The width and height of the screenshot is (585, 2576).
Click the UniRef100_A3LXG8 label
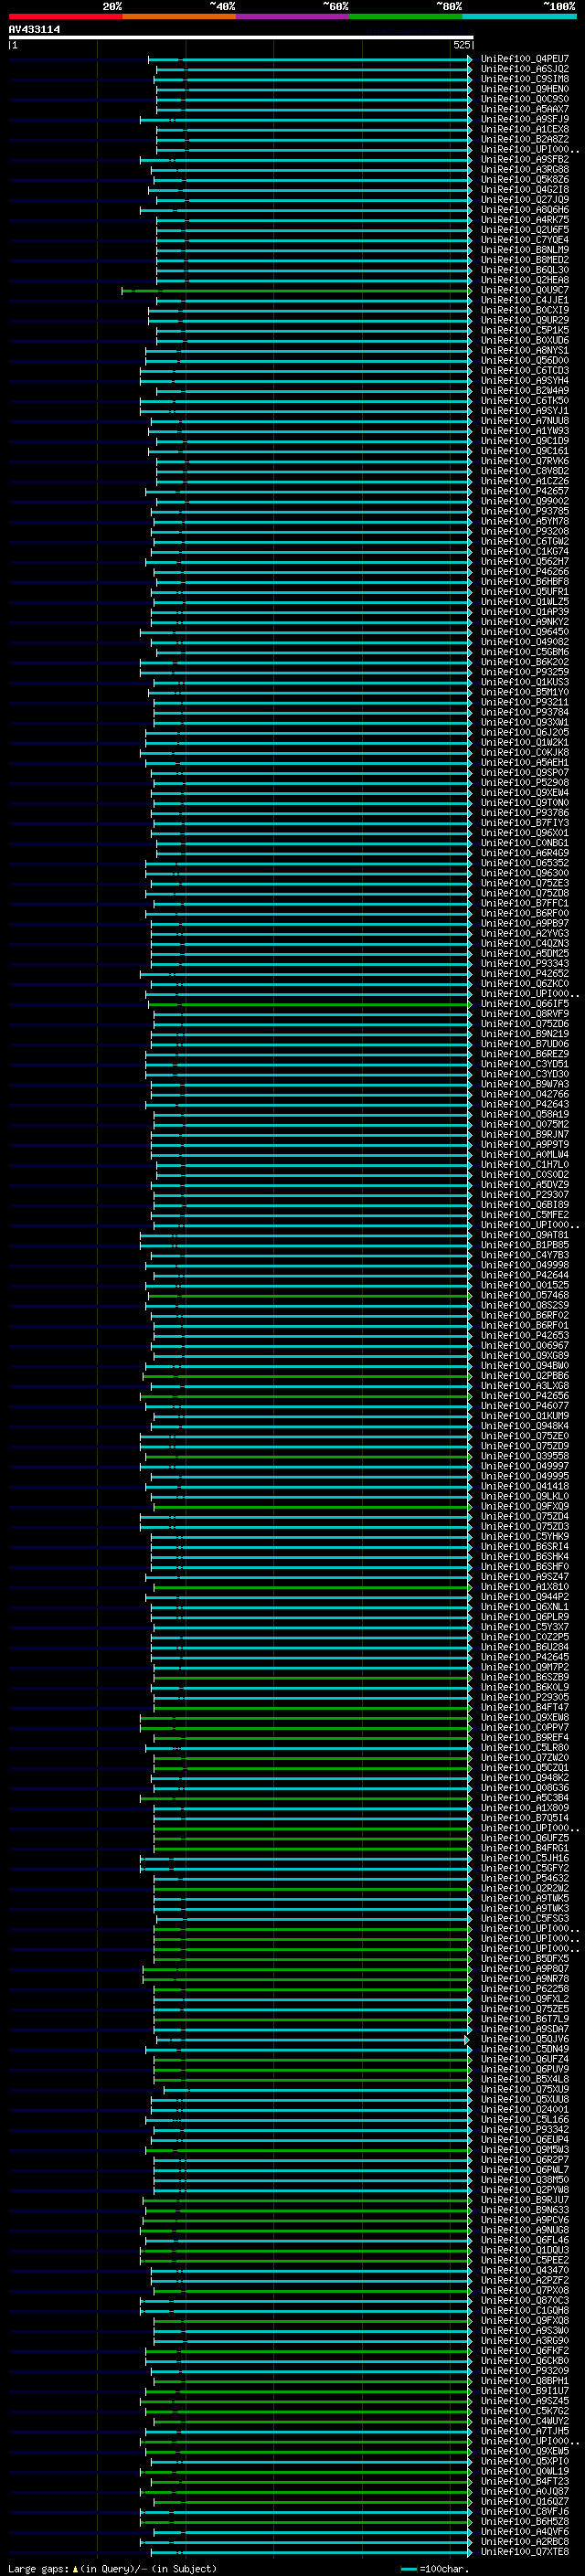(525, 1386)
